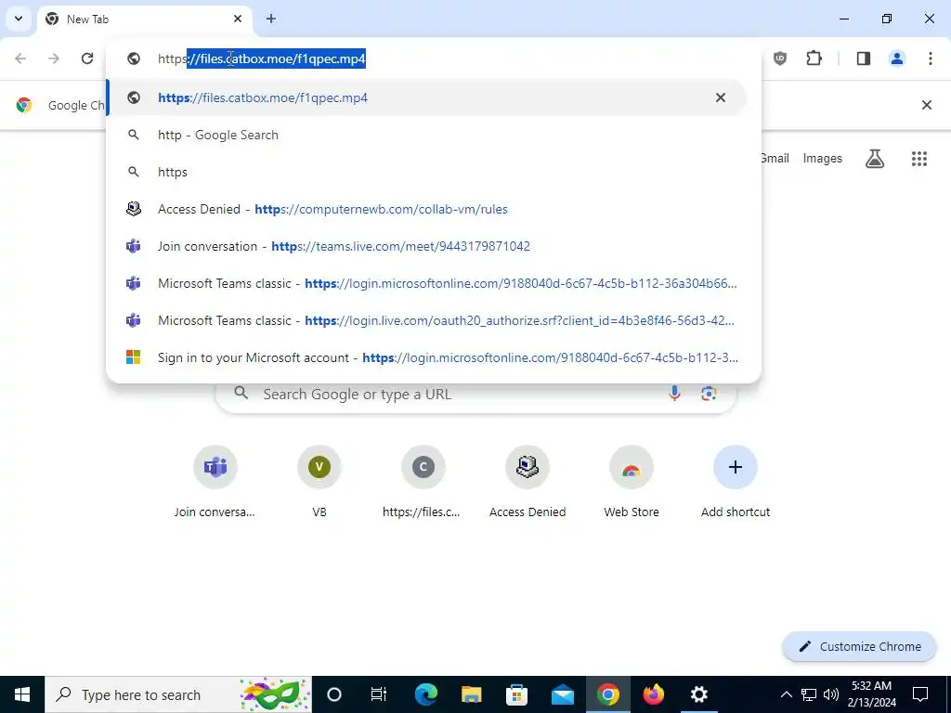Open the Chrome three-dot menu

[x=931, y=58]
